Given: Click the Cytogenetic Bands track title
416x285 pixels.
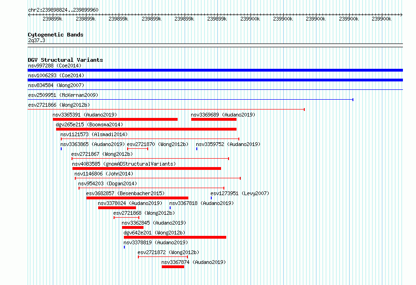Looking at the screenshot, I should [56, 35].
